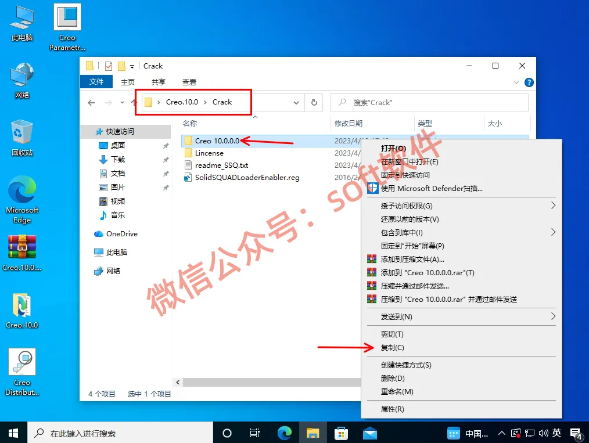The image size is (589, 443).
Task: Open Microsoft Store from taskbar
Action: pyautogui.click(x=341, y=433)
